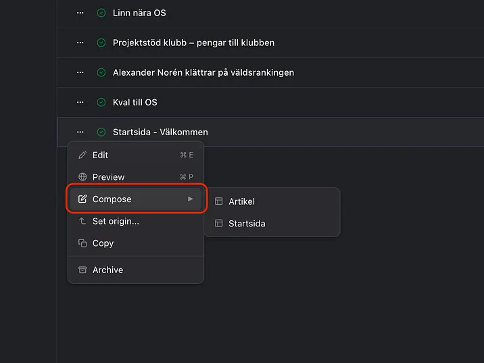This screenshot has width=484, height=363.
Task: Open the Startsida - Välkommen entry
Action: click(160, 132)
